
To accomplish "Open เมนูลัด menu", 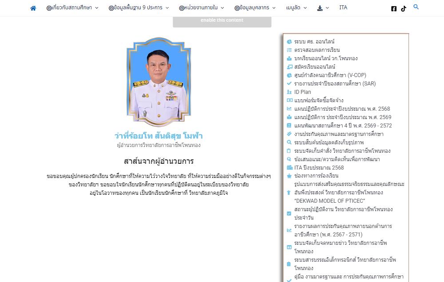I will 293,8.
